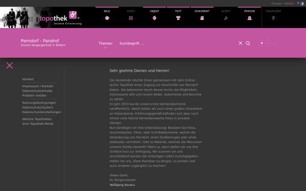Open Impressum / Kontakt
The width and height of the screenshot is (306, 191).
(x=37, y=86)
